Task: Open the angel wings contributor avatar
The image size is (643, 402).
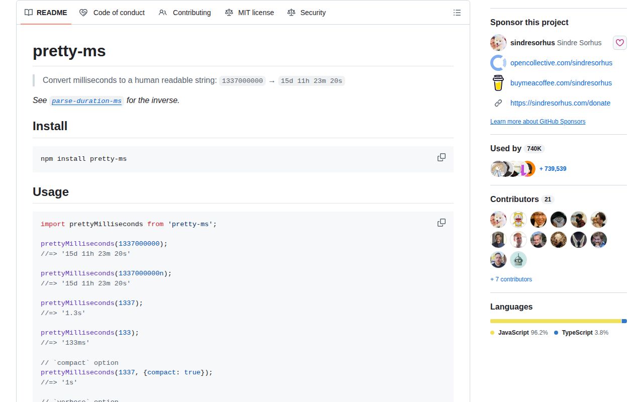Action: click(579, 240)
